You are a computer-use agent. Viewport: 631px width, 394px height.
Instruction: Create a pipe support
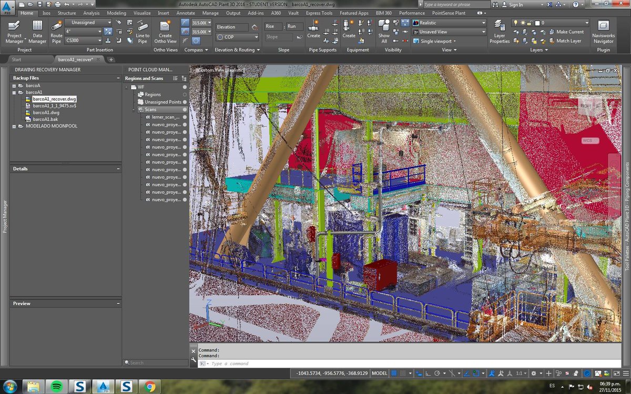click(x=313, y=29)
